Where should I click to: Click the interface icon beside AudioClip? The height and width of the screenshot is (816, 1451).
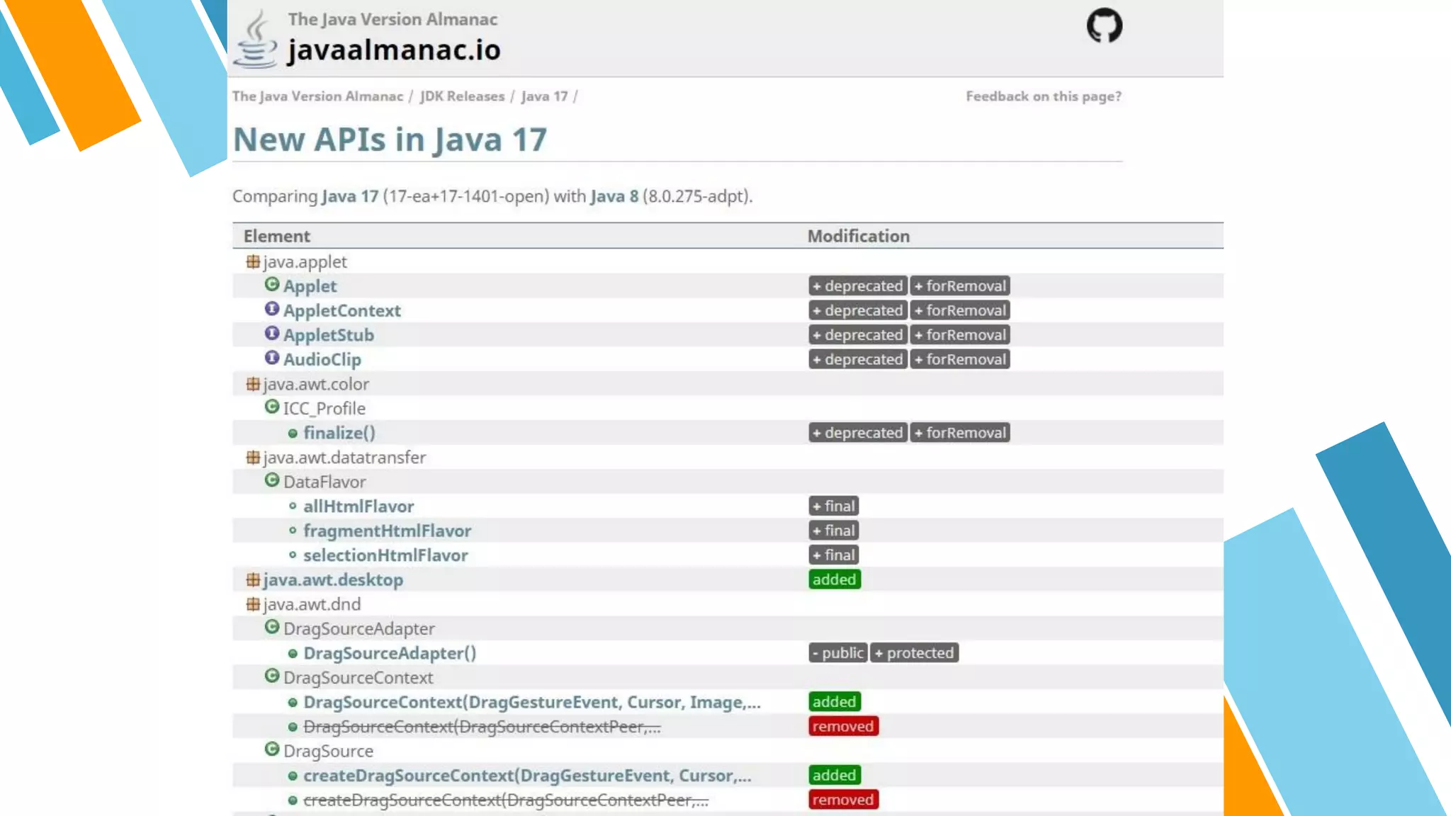pyautogui.click(x=271, y=358)
